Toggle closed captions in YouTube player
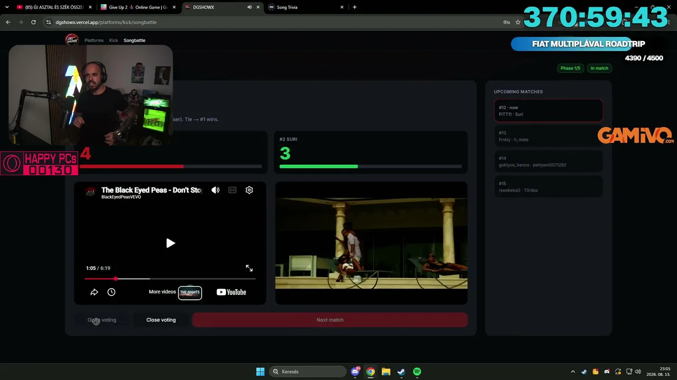677x380 pixels. (232, 190)
